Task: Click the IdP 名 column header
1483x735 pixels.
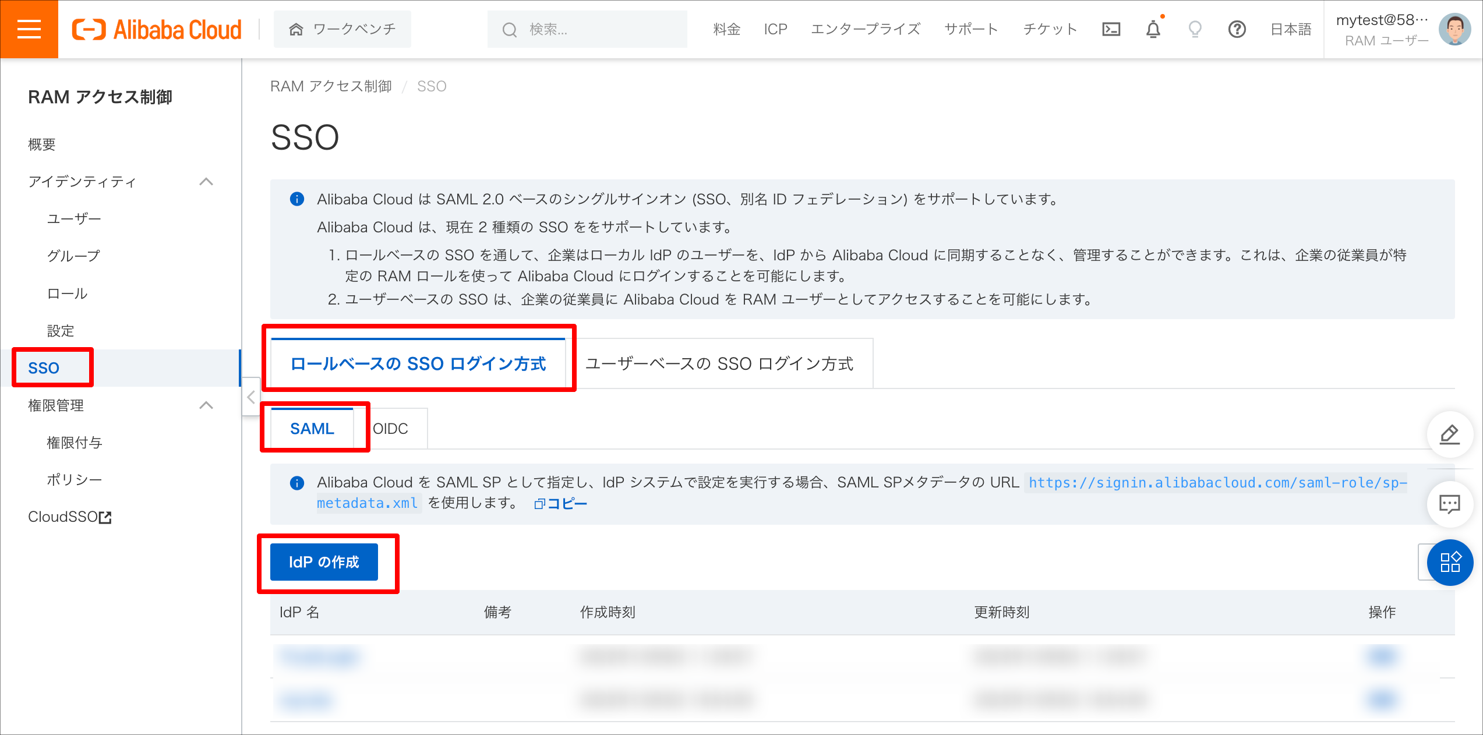Action: coord(299,612)
